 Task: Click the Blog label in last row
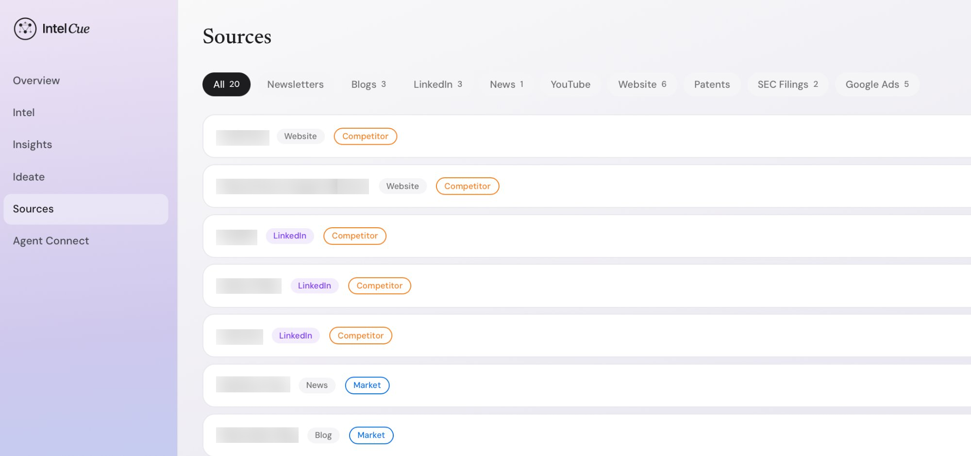point(323,436)
